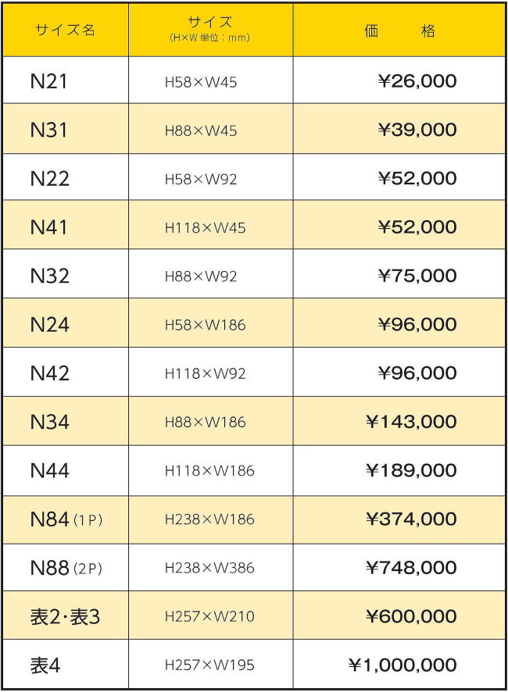Click the ¥26,000 price cell
This screenshot has height=692, width=508.
[417, 81]
